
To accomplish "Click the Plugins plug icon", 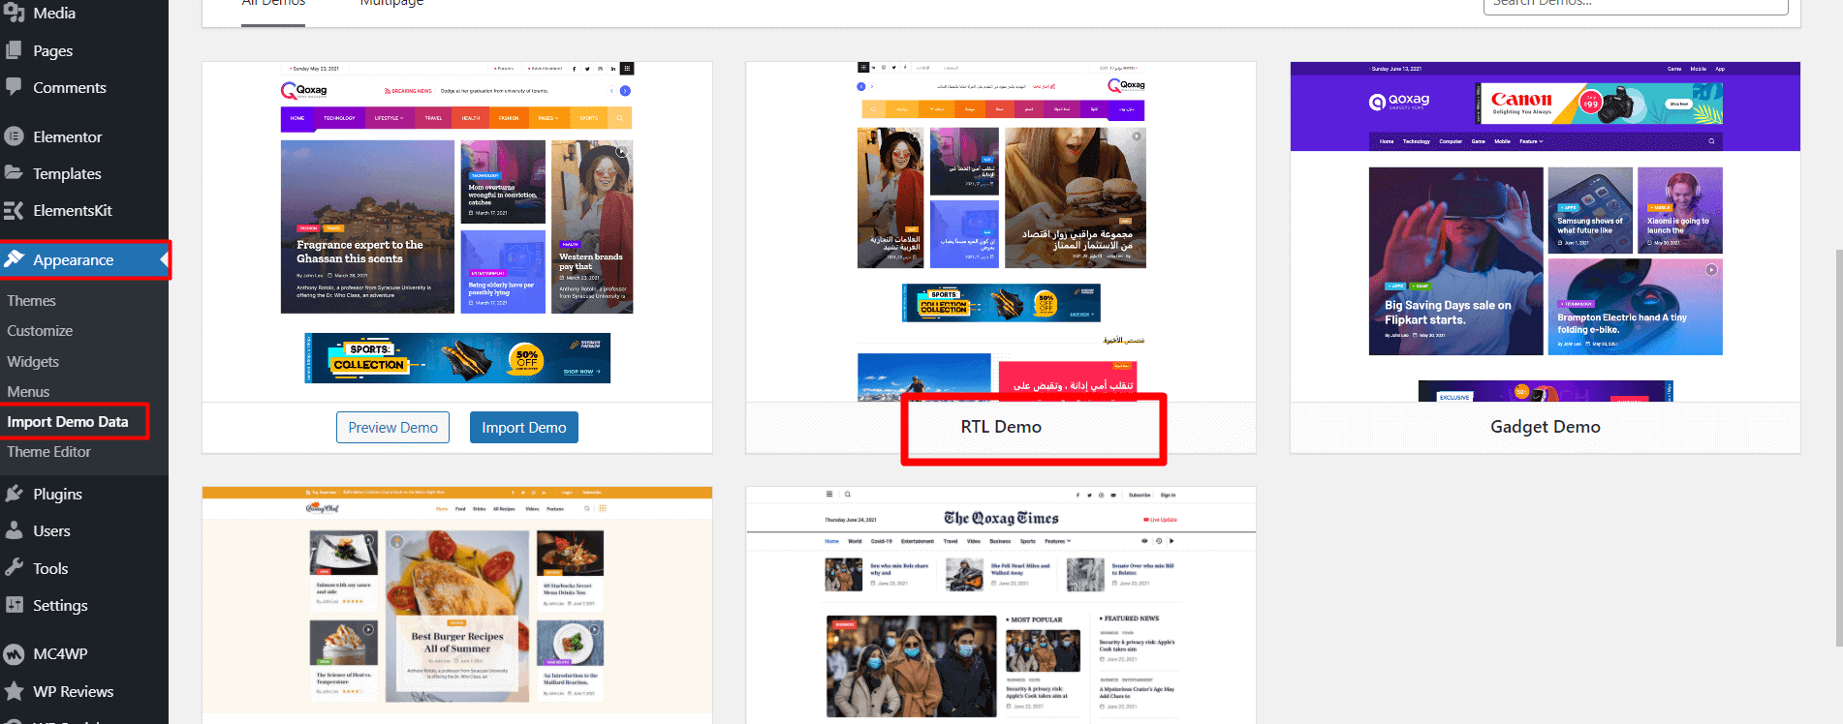I will tap(14, 494).
